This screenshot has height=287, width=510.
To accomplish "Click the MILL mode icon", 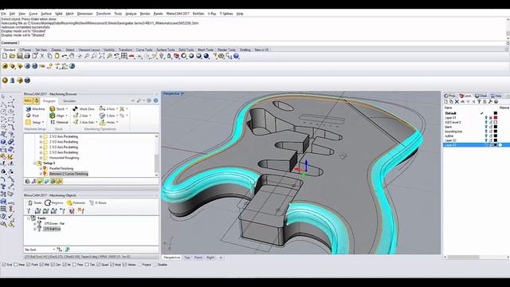I will pyautogui.click(x=29, y=100).
